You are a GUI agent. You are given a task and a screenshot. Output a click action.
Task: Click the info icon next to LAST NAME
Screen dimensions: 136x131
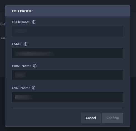coord(34,88)
